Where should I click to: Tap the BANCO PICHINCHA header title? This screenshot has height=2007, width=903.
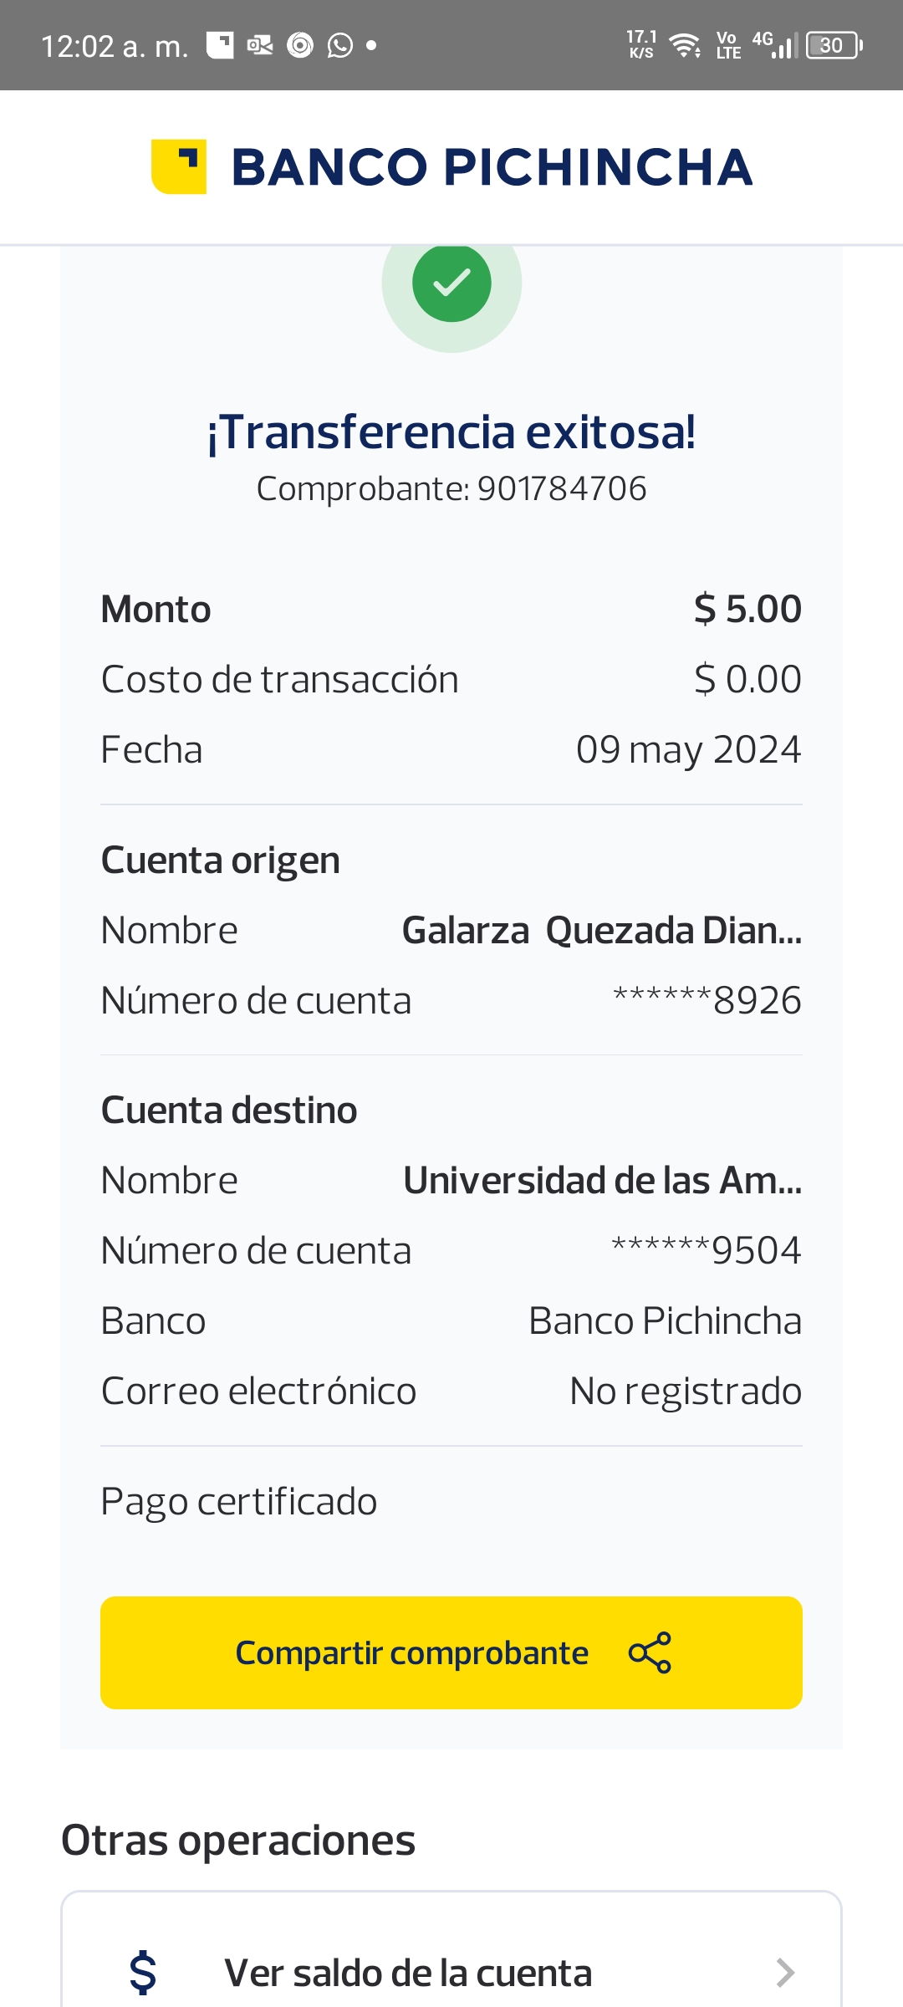tap(492, 166)
